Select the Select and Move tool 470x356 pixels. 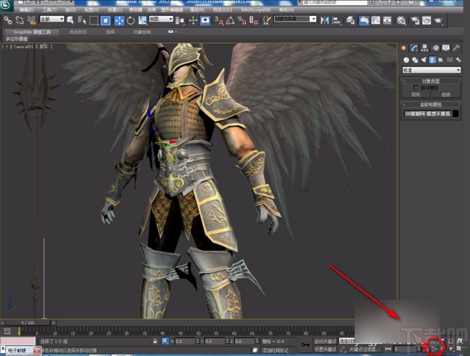coord(119,21)
